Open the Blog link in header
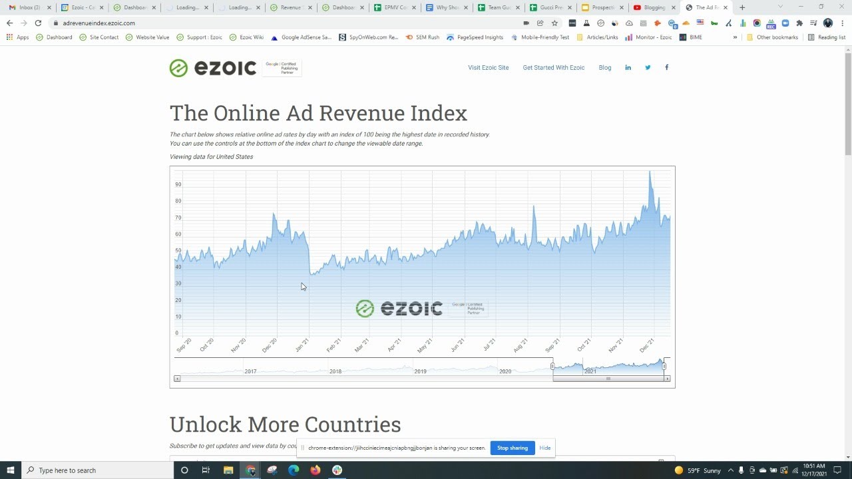This screenshot has width=852, height=479. [604, 67]
